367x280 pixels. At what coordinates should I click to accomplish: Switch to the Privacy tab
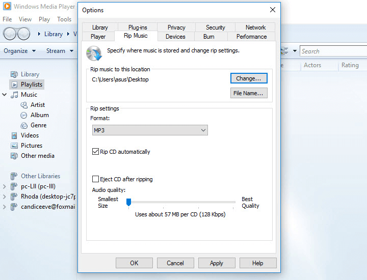(x=176, y=27)
